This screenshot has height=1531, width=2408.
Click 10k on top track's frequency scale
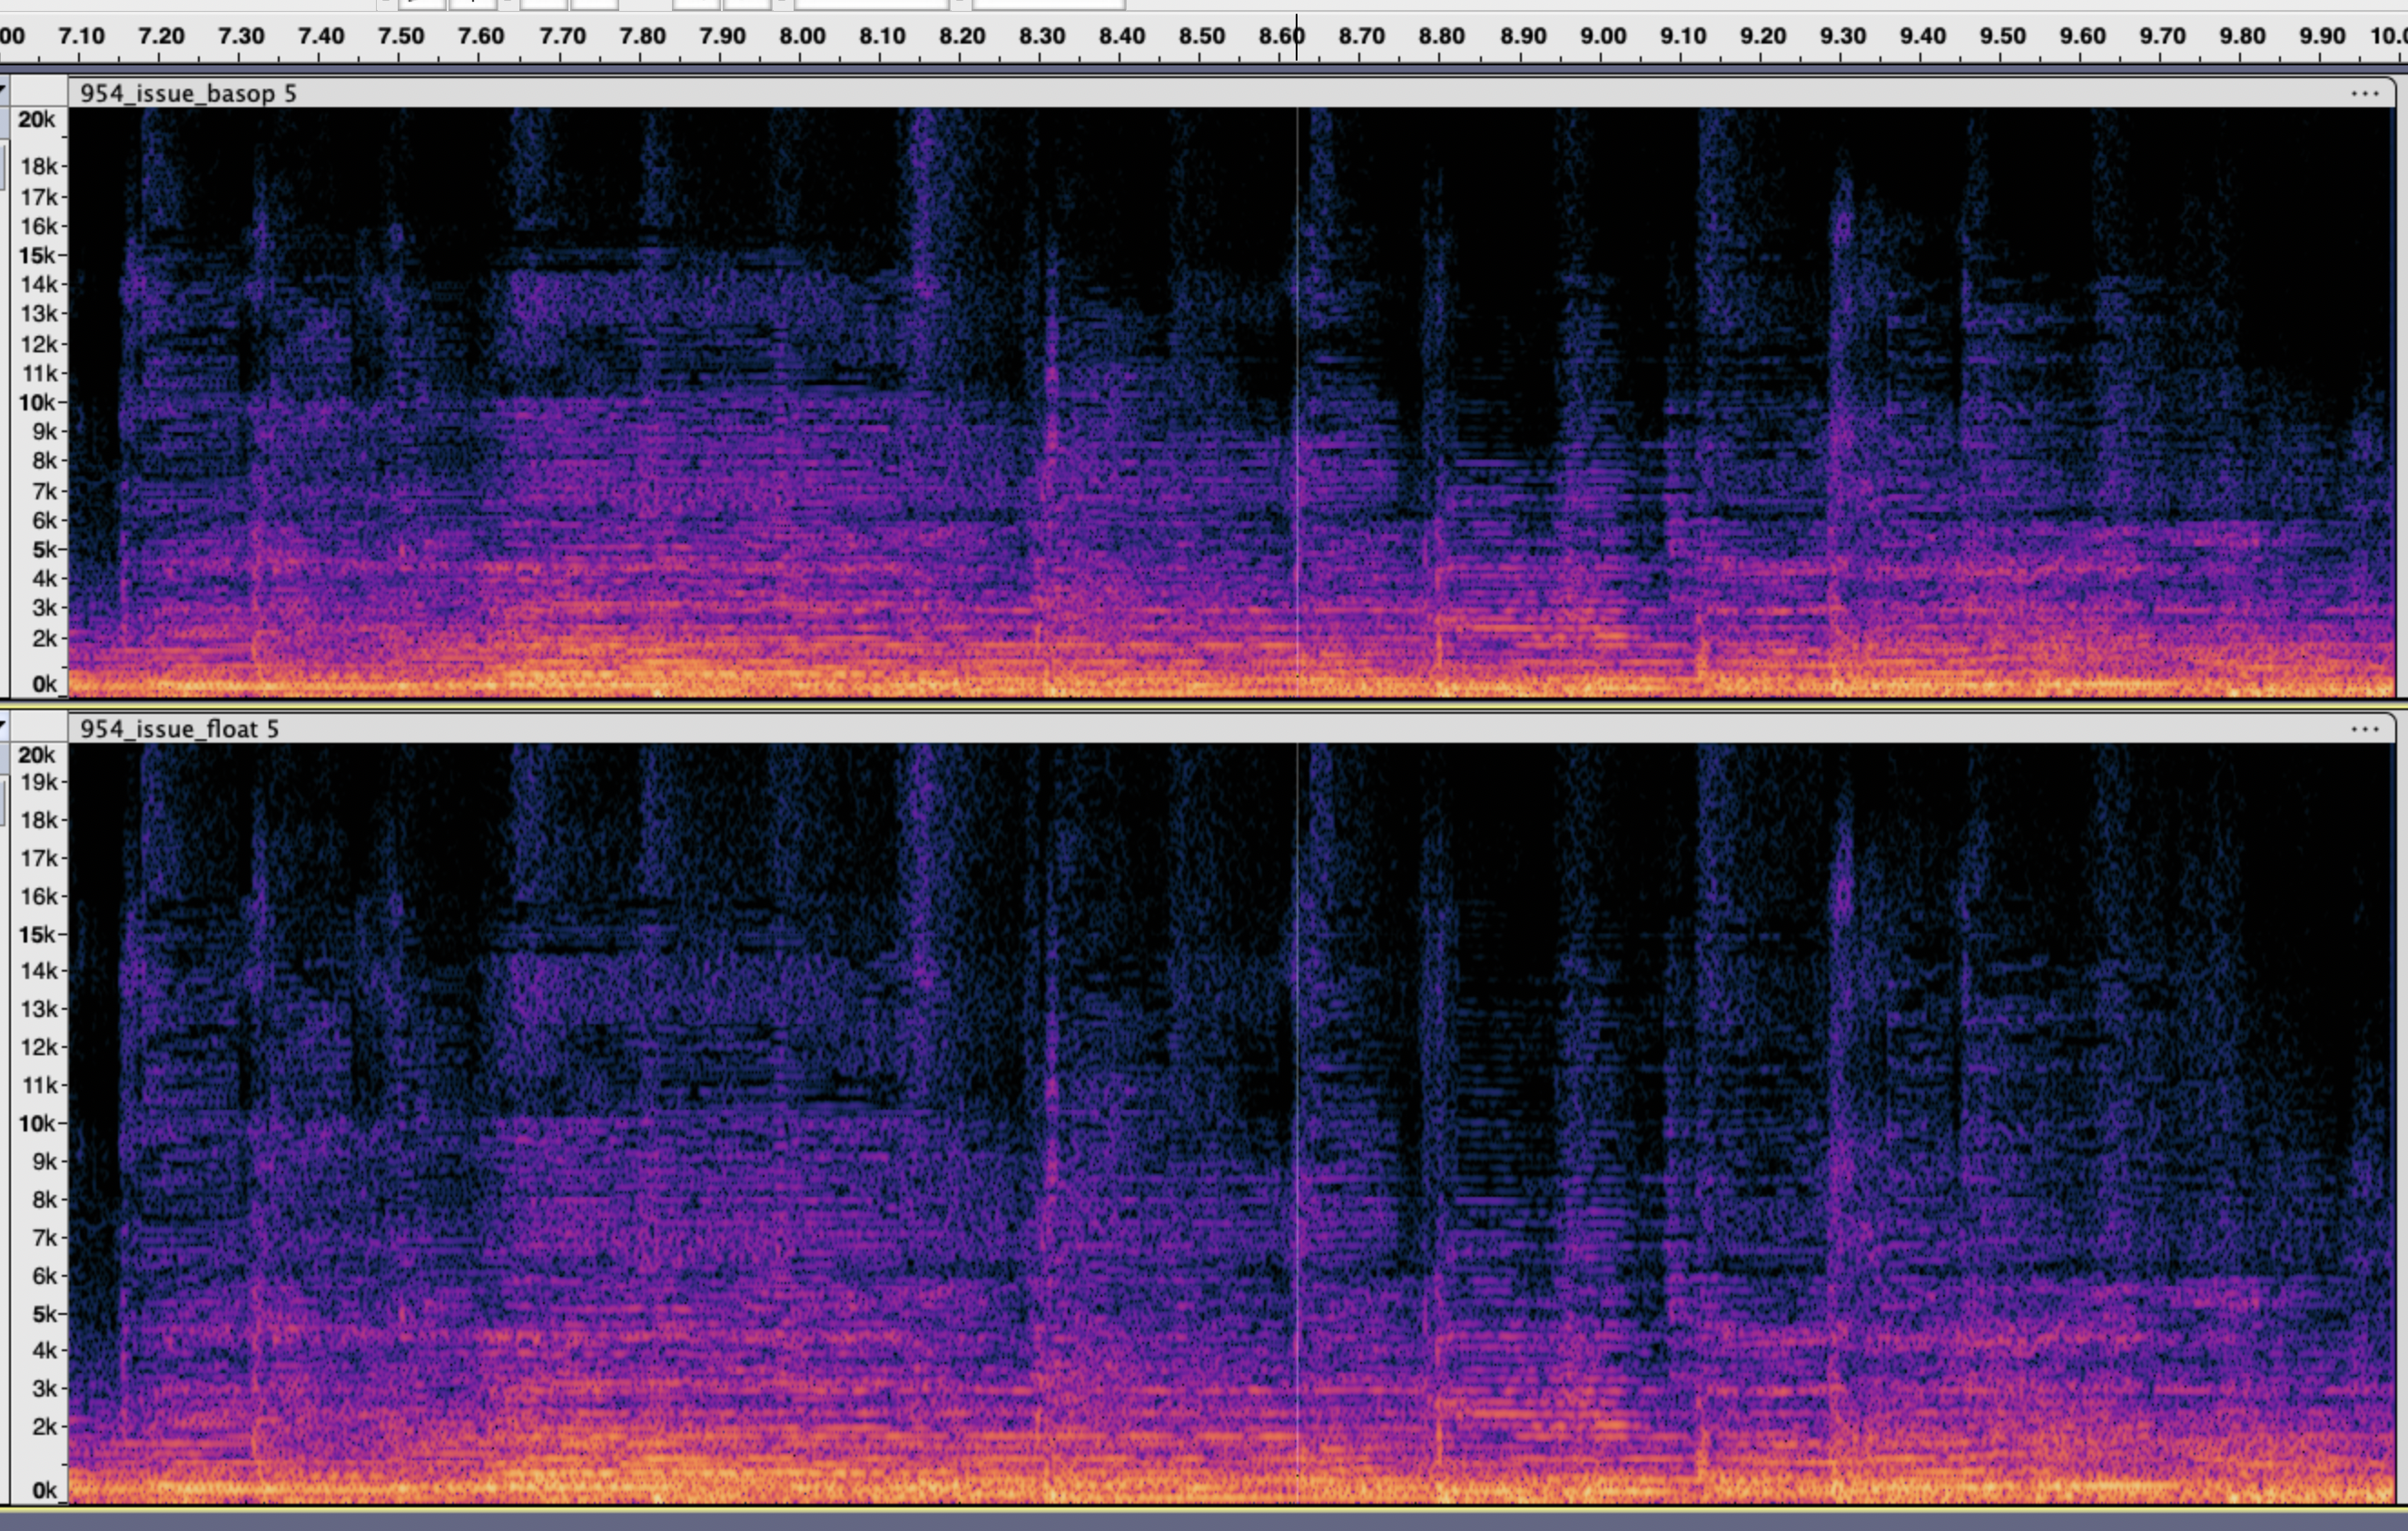(x=37, y=402)
